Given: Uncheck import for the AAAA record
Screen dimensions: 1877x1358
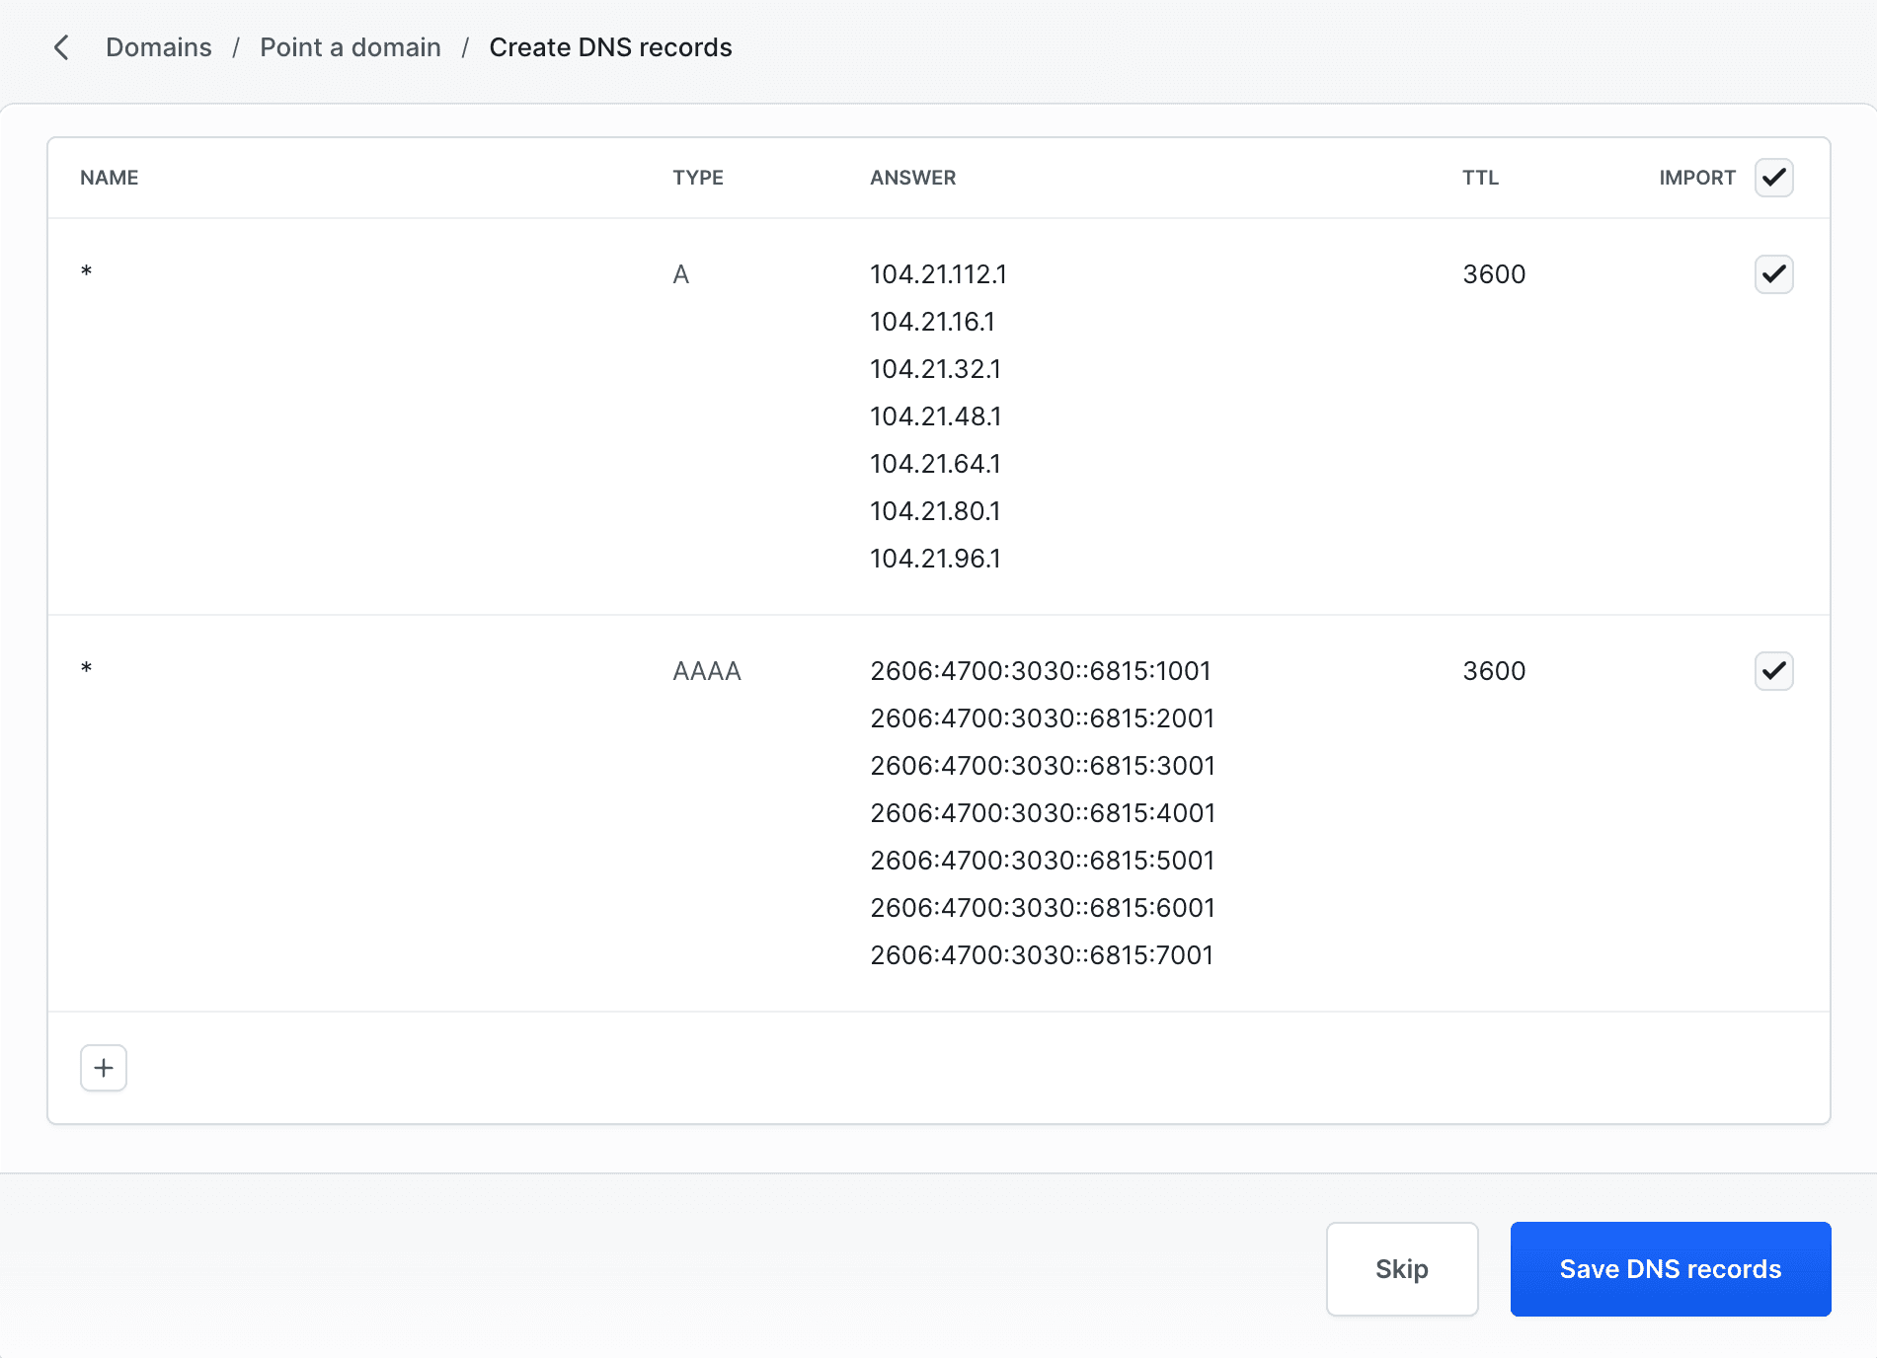Looking at the screenshot, I should coord(1773,671).
